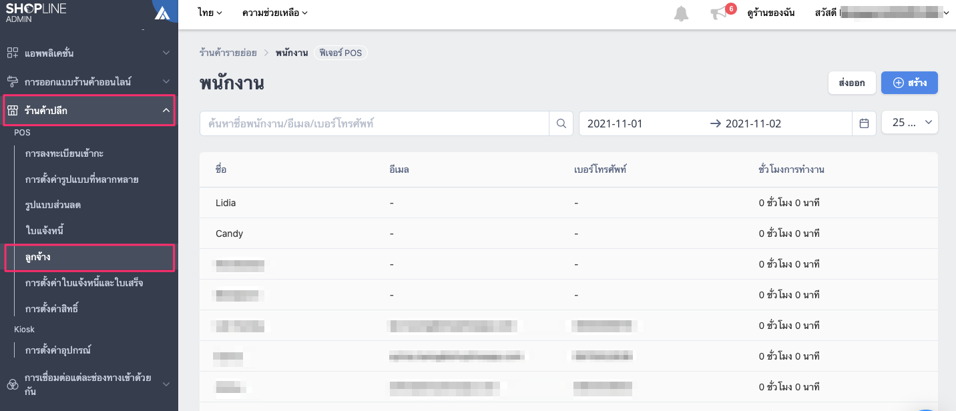The height and width of the screenshot is (411, 956).
Task: Click the อีเมล column header
Action: tap(399, 169)
